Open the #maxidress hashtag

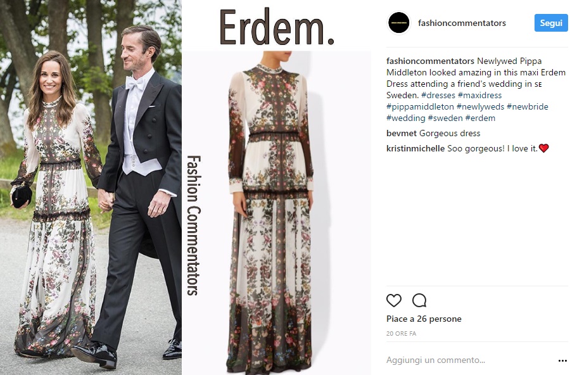(x=480, y=95)
